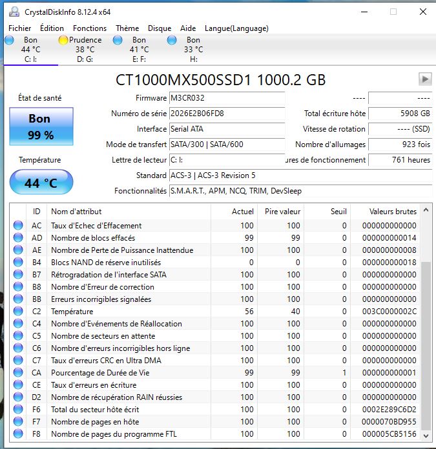Screen dimensions: 436x449
Task: Click the status orb on row CE
Action: coord(18,385)
